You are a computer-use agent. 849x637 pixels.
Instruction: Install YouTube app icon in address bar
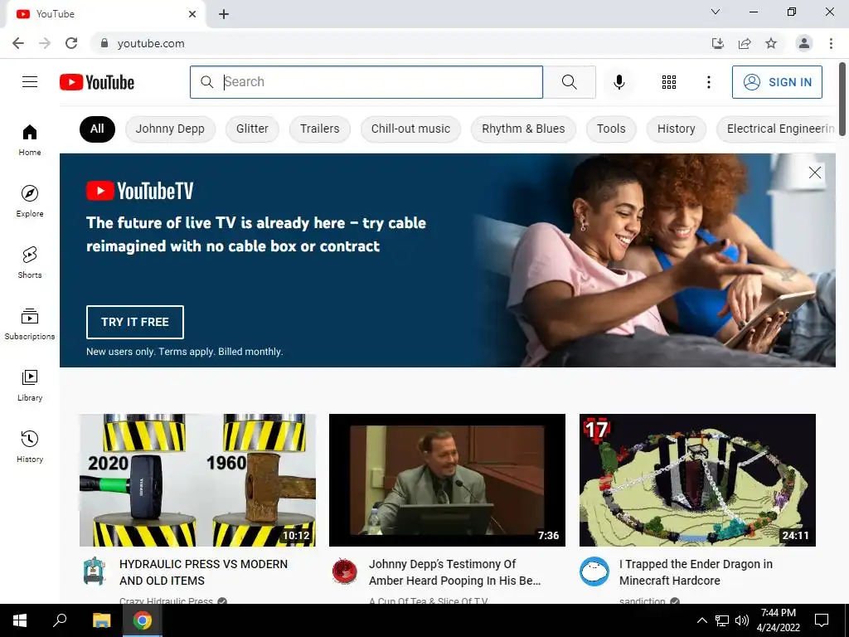(x=718, y=43)
